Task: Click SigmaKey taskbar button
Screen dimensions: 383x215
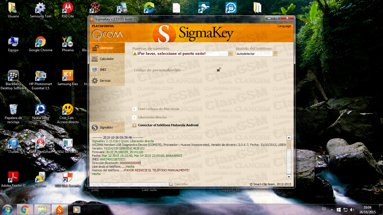Action: (59, 209)
